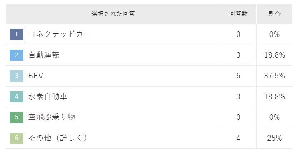Screen dimensions: 297x156
Task: Select the 自動運転 answer label
Action: click(44, 55)
